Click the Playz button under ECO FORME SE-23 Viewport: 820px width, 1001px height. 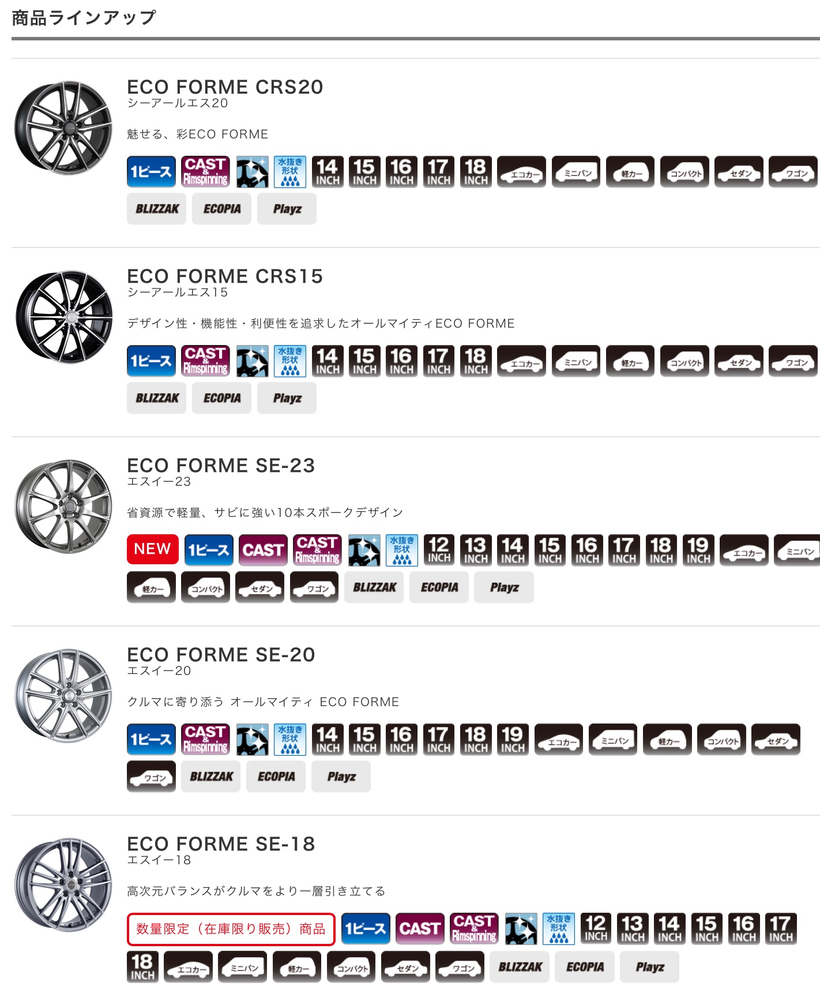click(x=504, y=587)
